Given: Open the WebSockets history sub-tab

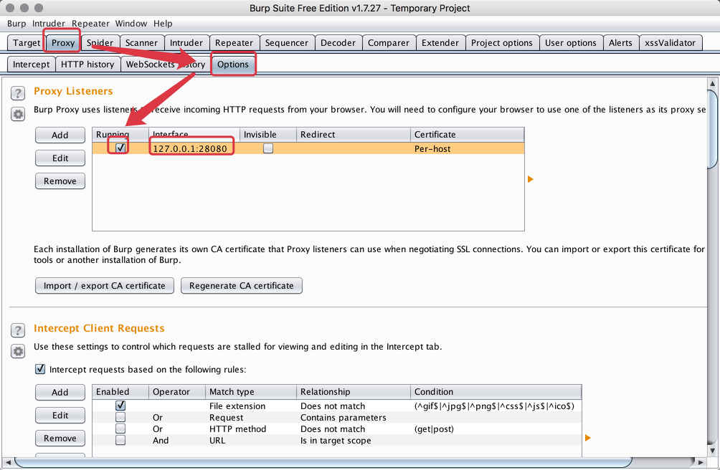Looking at the screenshot, I should tap(166, 64).
